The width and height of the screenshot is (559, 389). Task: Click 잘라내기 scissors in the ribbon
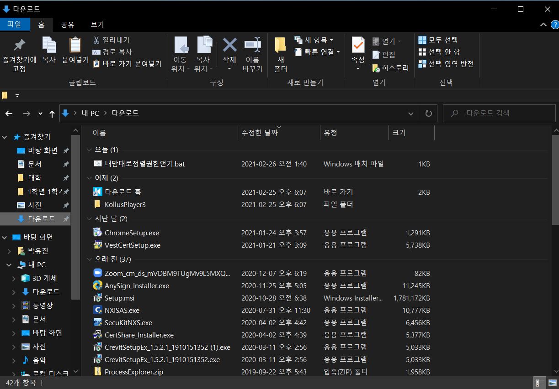coord(112,40)
